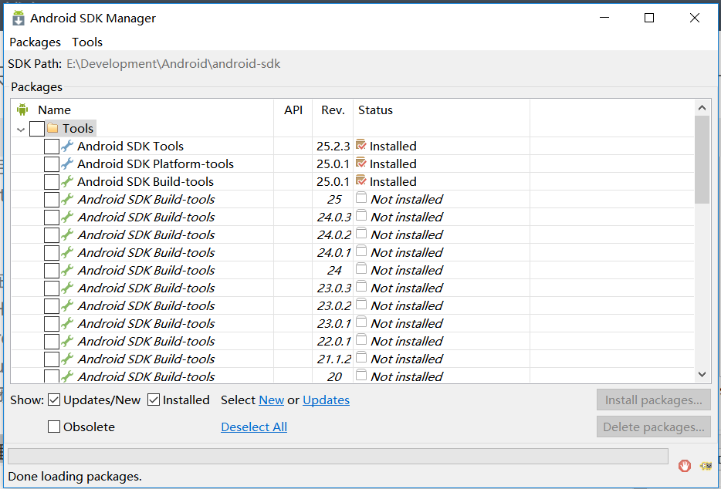Click the Android robot icon in the Name header

coord(22,110)
